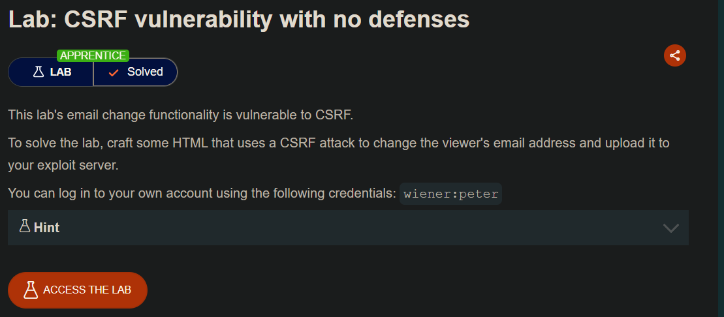Open the Hint panel by its label
The height and width of the screenshot is (317, 724).
46,228
